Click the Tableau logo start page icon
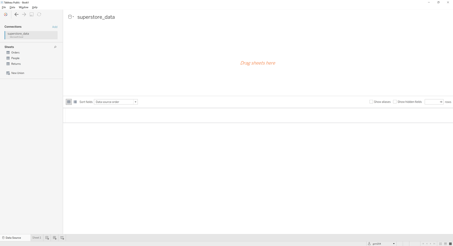 (6, 14)
